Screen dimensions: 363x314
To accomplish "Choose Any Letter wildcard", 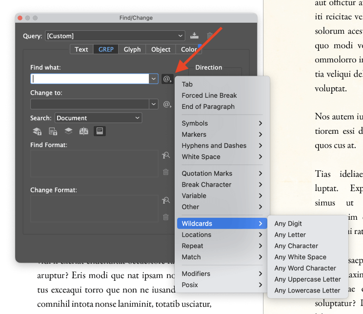I will pos(308,235).
